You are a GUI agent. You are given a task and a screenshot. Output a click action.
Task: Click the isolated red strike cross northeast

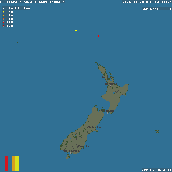coord(98,36)
